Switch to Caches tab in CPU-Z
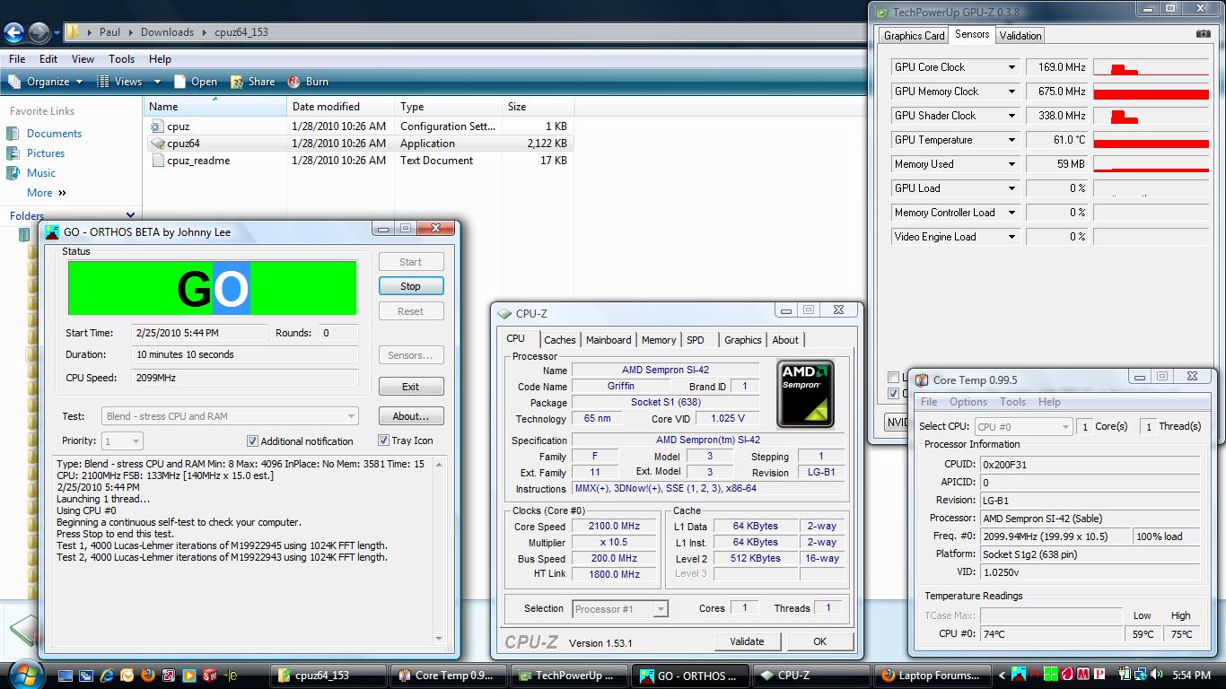The image size is (1226, 689). [560, 340]
